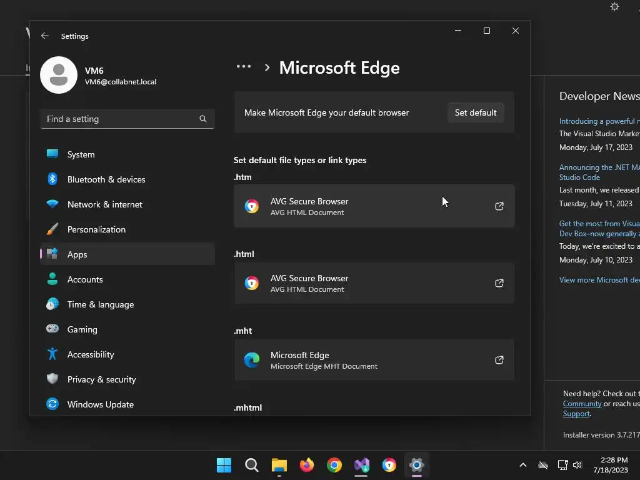Open Time & language category
This screenshot has height=480, width=640.
[127, 304]
